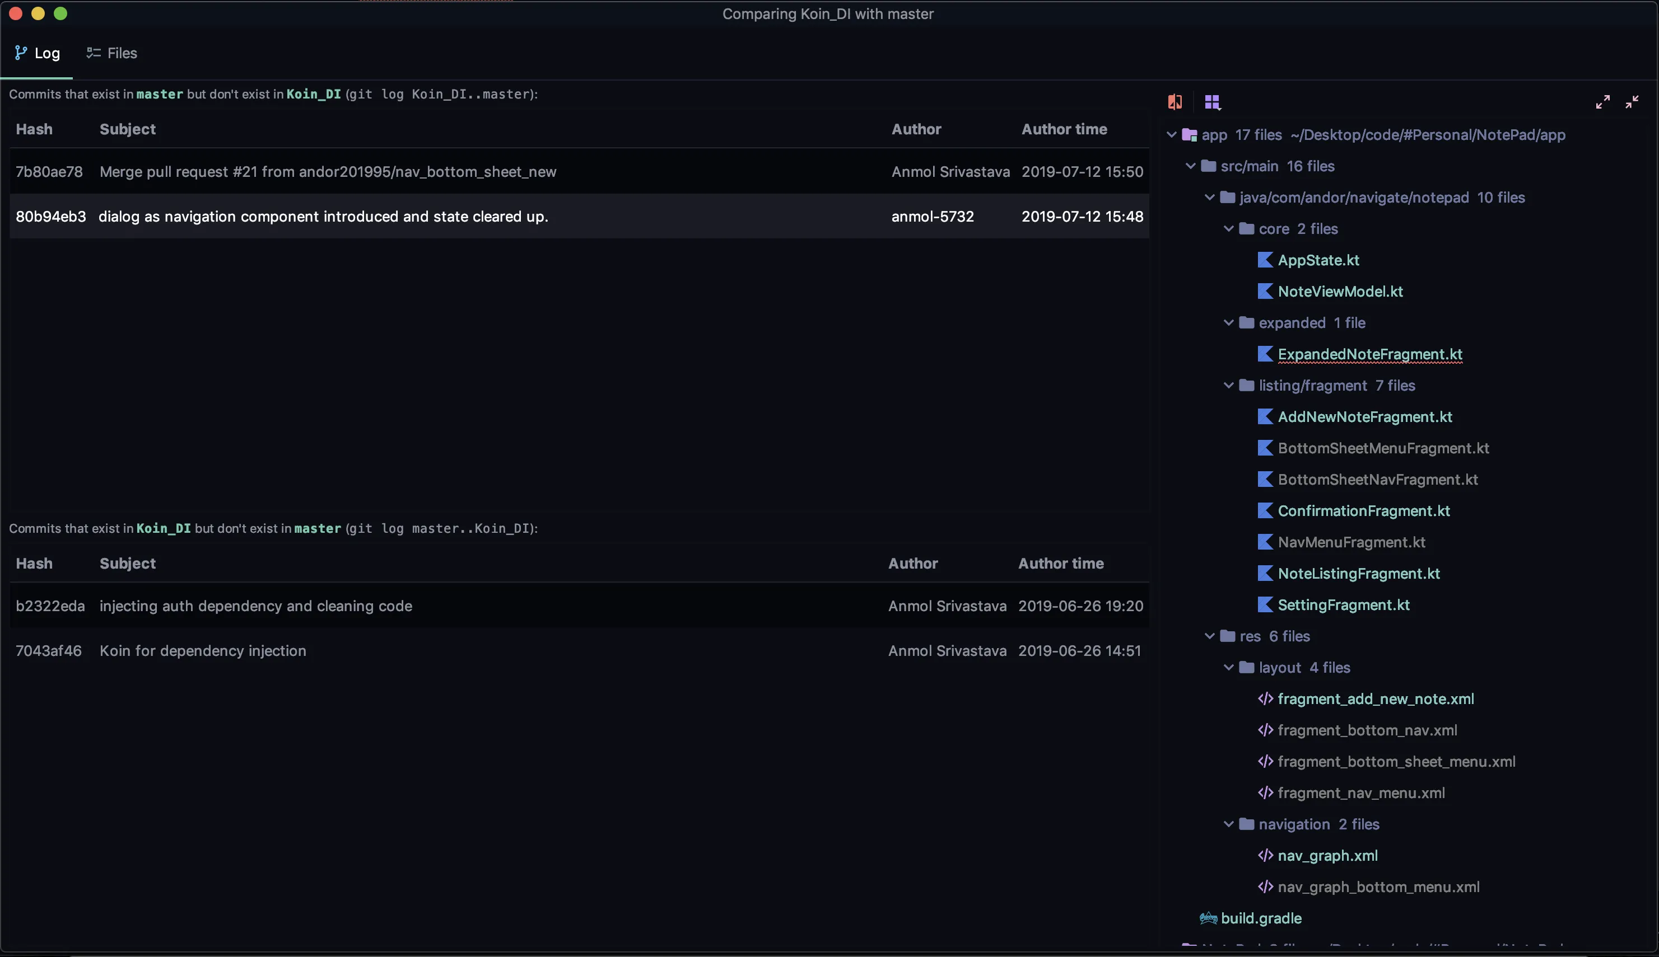Click the app module folder icon
Screen dimensions: 1659x957
(x=1189, y=135)
